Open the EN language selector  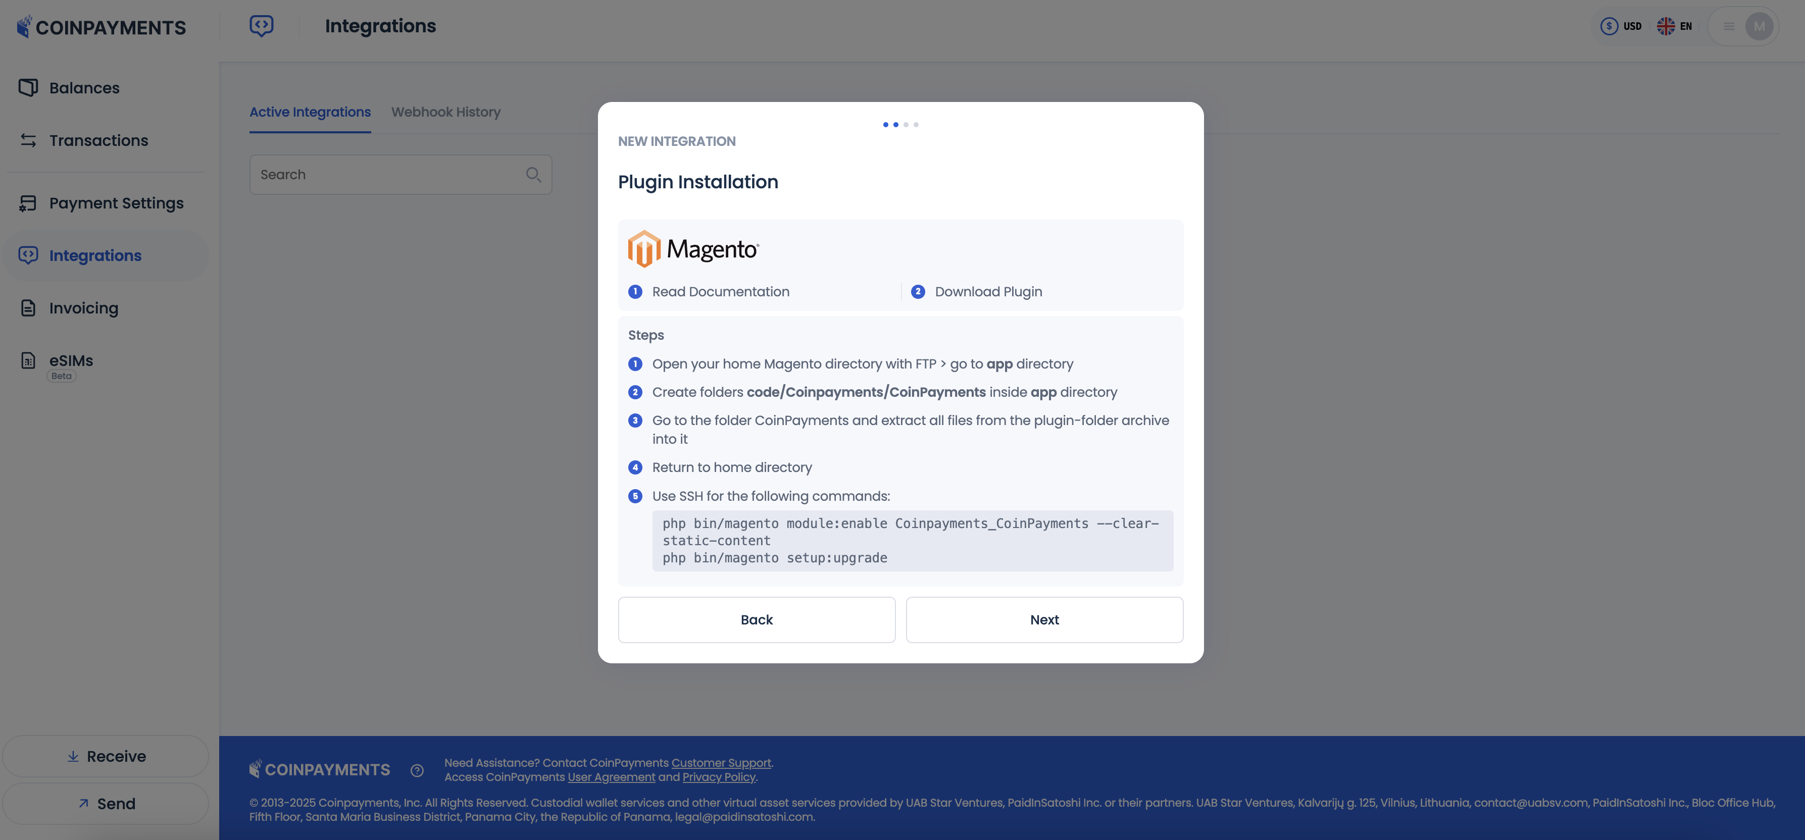click(x=1675, y=26)
